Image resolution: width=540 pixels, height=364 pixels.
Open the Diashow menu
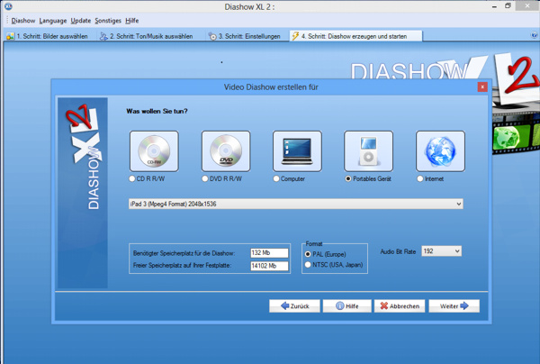pos(23,21)
